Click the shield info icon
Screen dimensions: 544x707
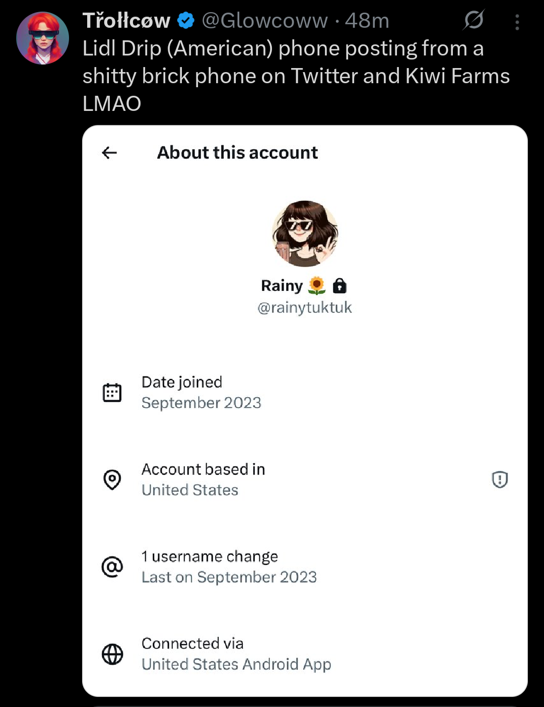(500, 479)
